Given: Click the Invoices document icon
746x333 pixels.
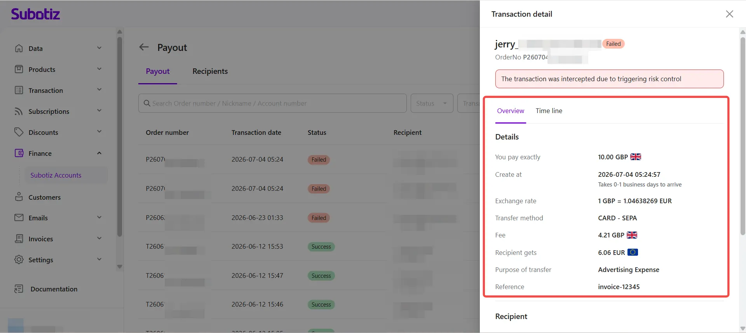Looking at the screenshot, I should 19,239.
